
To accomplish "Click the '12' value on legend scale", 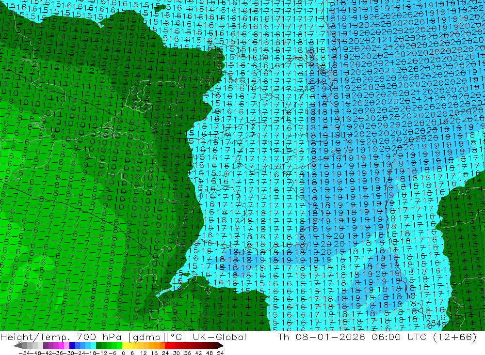I will (x=143, y=353).
